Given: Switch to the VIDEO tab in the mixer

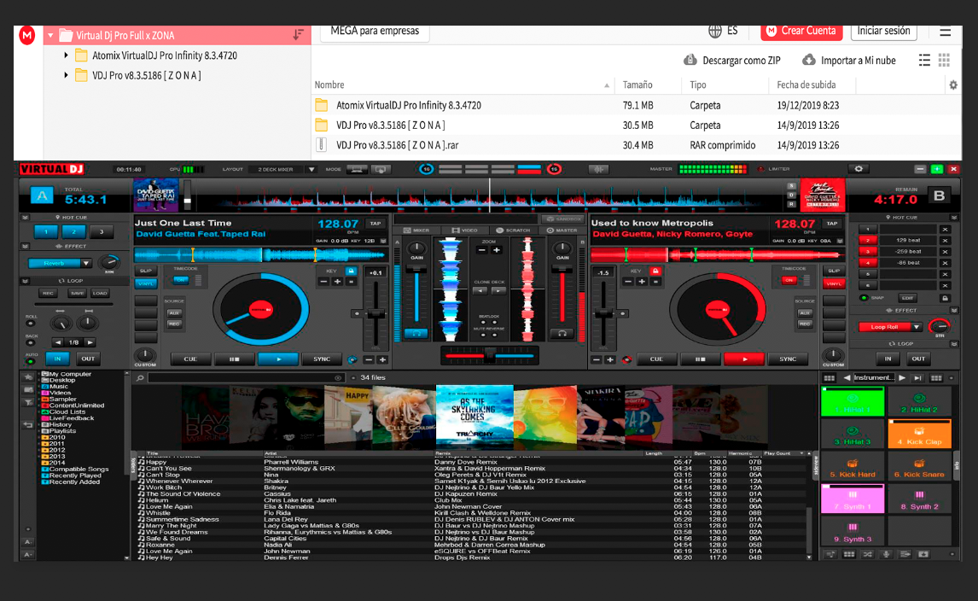Looking at the screenshot, I should 466,230.
